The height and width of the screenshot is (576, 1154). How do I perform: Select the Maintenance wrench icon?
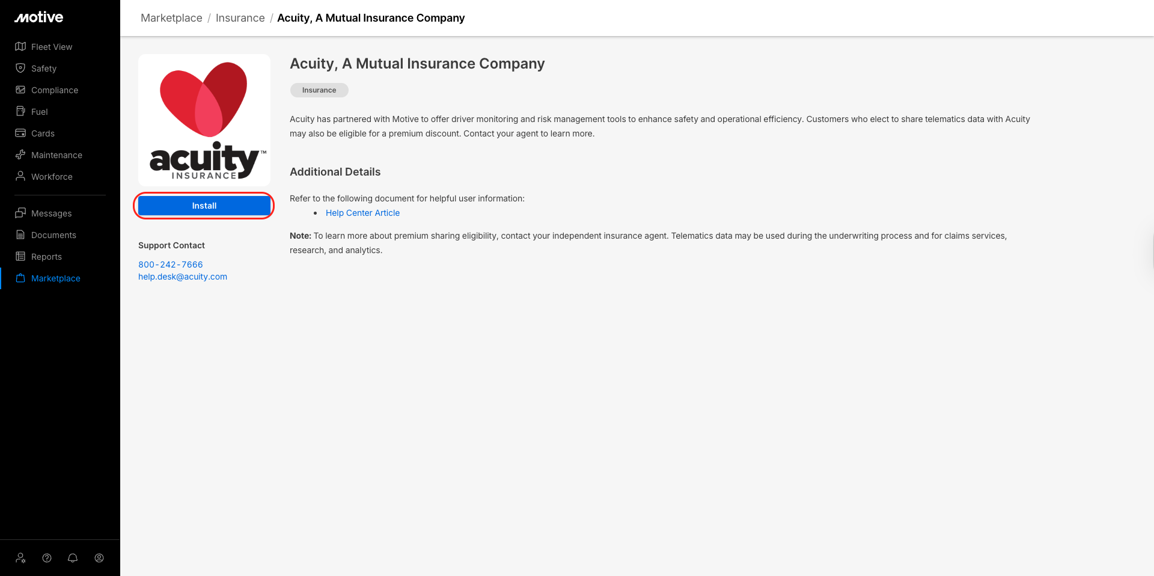(x=20, y=155)
